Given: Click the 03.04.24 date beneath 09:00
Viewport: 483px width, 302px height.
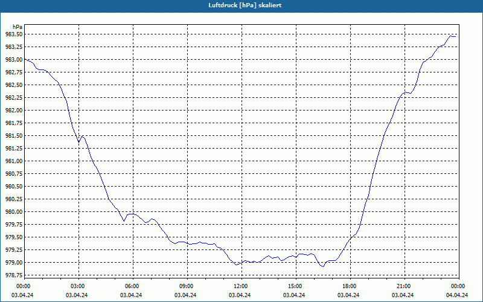Looking at the screenshot, I should click(185, 295).
